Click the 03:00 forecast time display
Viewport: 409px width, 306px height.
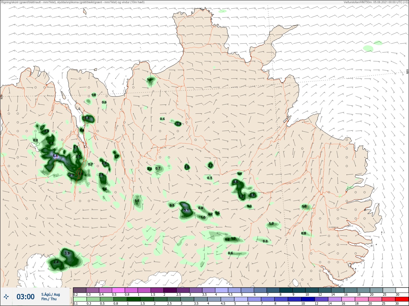pyautogui.click(x=25, y=297)
